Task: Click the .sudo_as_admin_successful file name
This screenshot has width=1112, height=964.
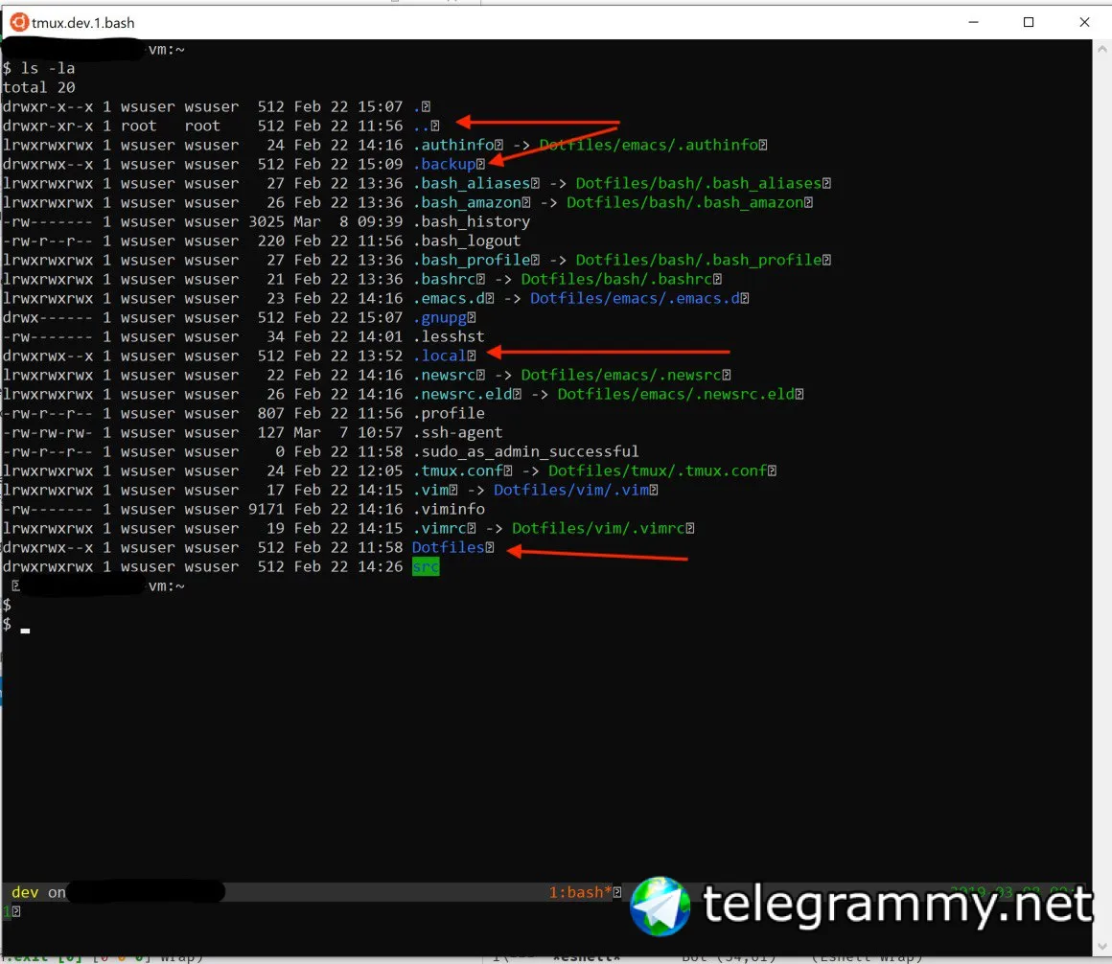Action: (526, 450)
